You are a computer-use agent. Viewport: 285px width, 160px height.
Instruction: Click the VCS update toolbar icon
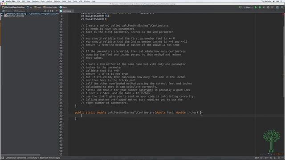(x=268, y=7)
